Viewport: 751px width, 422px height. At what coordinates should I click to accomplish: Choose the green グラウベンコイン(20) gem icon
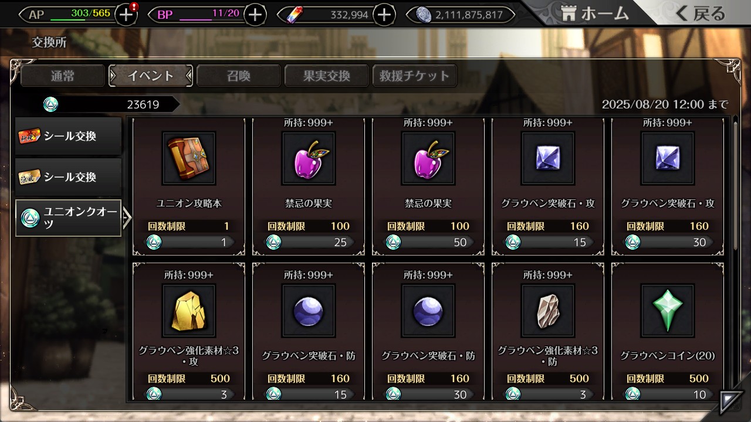point(668,311)
